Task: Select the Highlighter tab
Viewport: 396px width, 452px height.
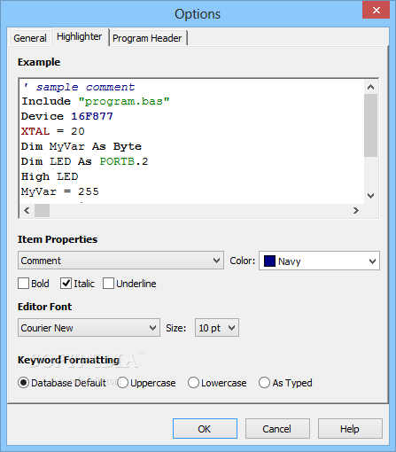Action: click(x=80, y=36)
